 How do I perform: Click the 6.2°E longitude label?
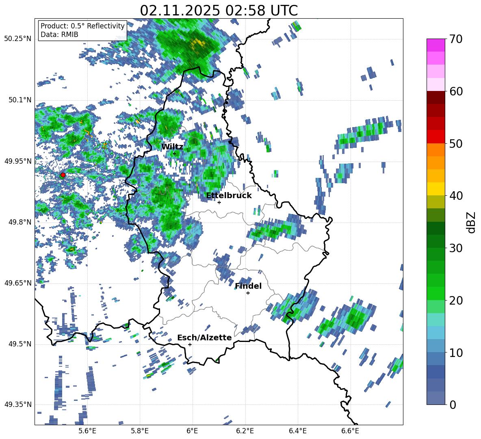[245, 431]
